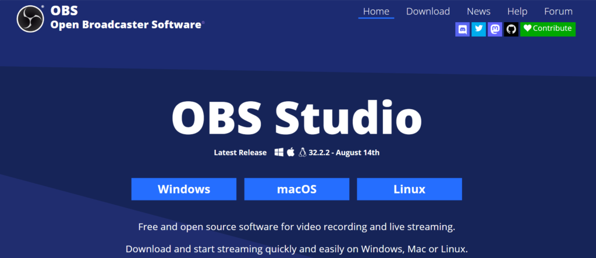Click the green Contribute button
Viewport: 596px width, 258px height.
point(548,29)
